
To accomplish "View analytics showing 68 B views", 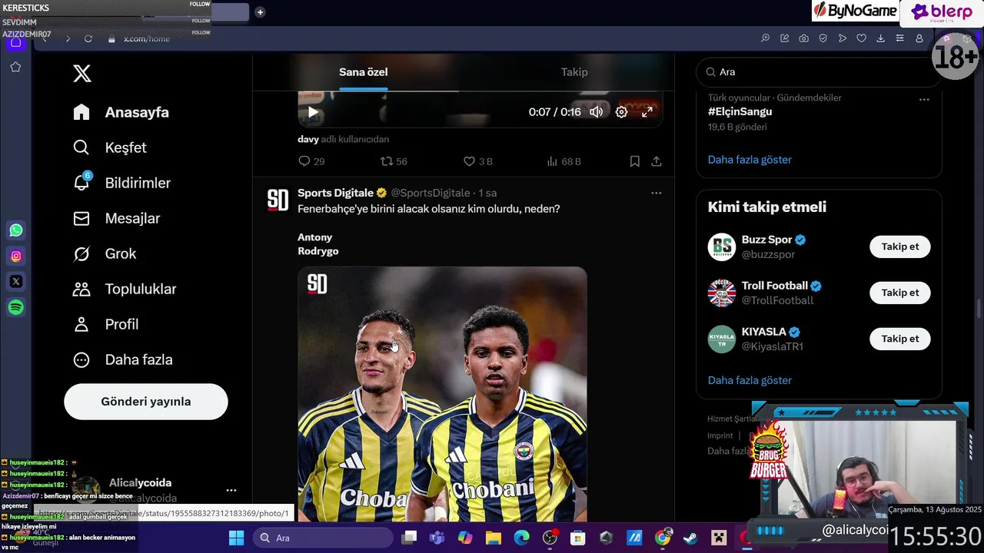I will 563,161.
